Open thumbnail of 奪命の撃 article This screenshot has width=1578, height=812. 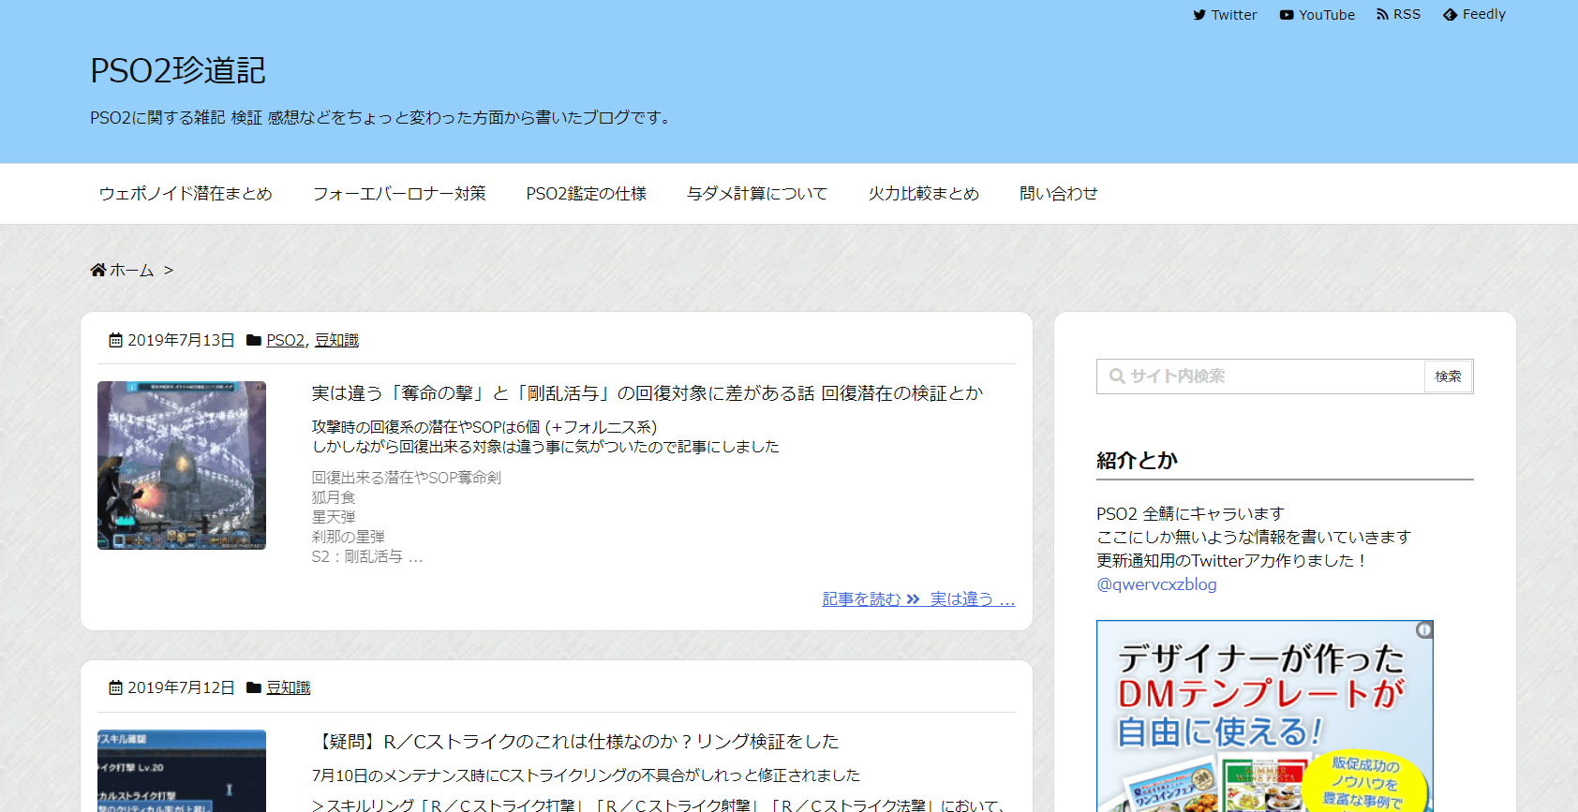[182, 465]
